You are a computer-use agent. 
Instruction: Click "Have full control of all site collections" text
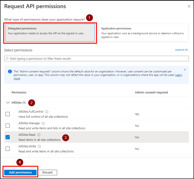43,117
